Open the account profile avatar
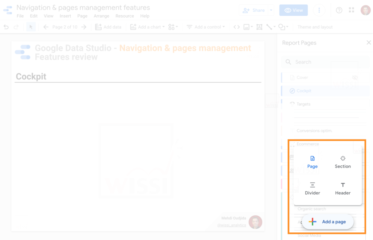373x240 pixels. (365, 10)
